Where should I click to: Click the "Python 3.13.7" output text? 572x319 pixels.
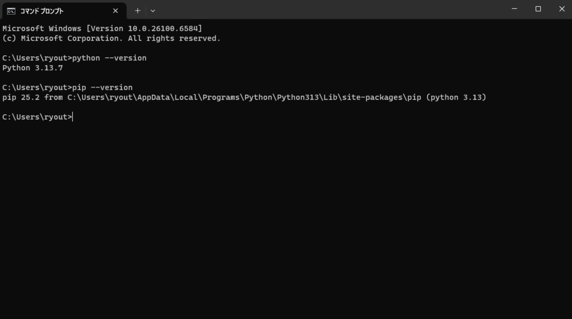pyautogui.click(x=33, y=68)
